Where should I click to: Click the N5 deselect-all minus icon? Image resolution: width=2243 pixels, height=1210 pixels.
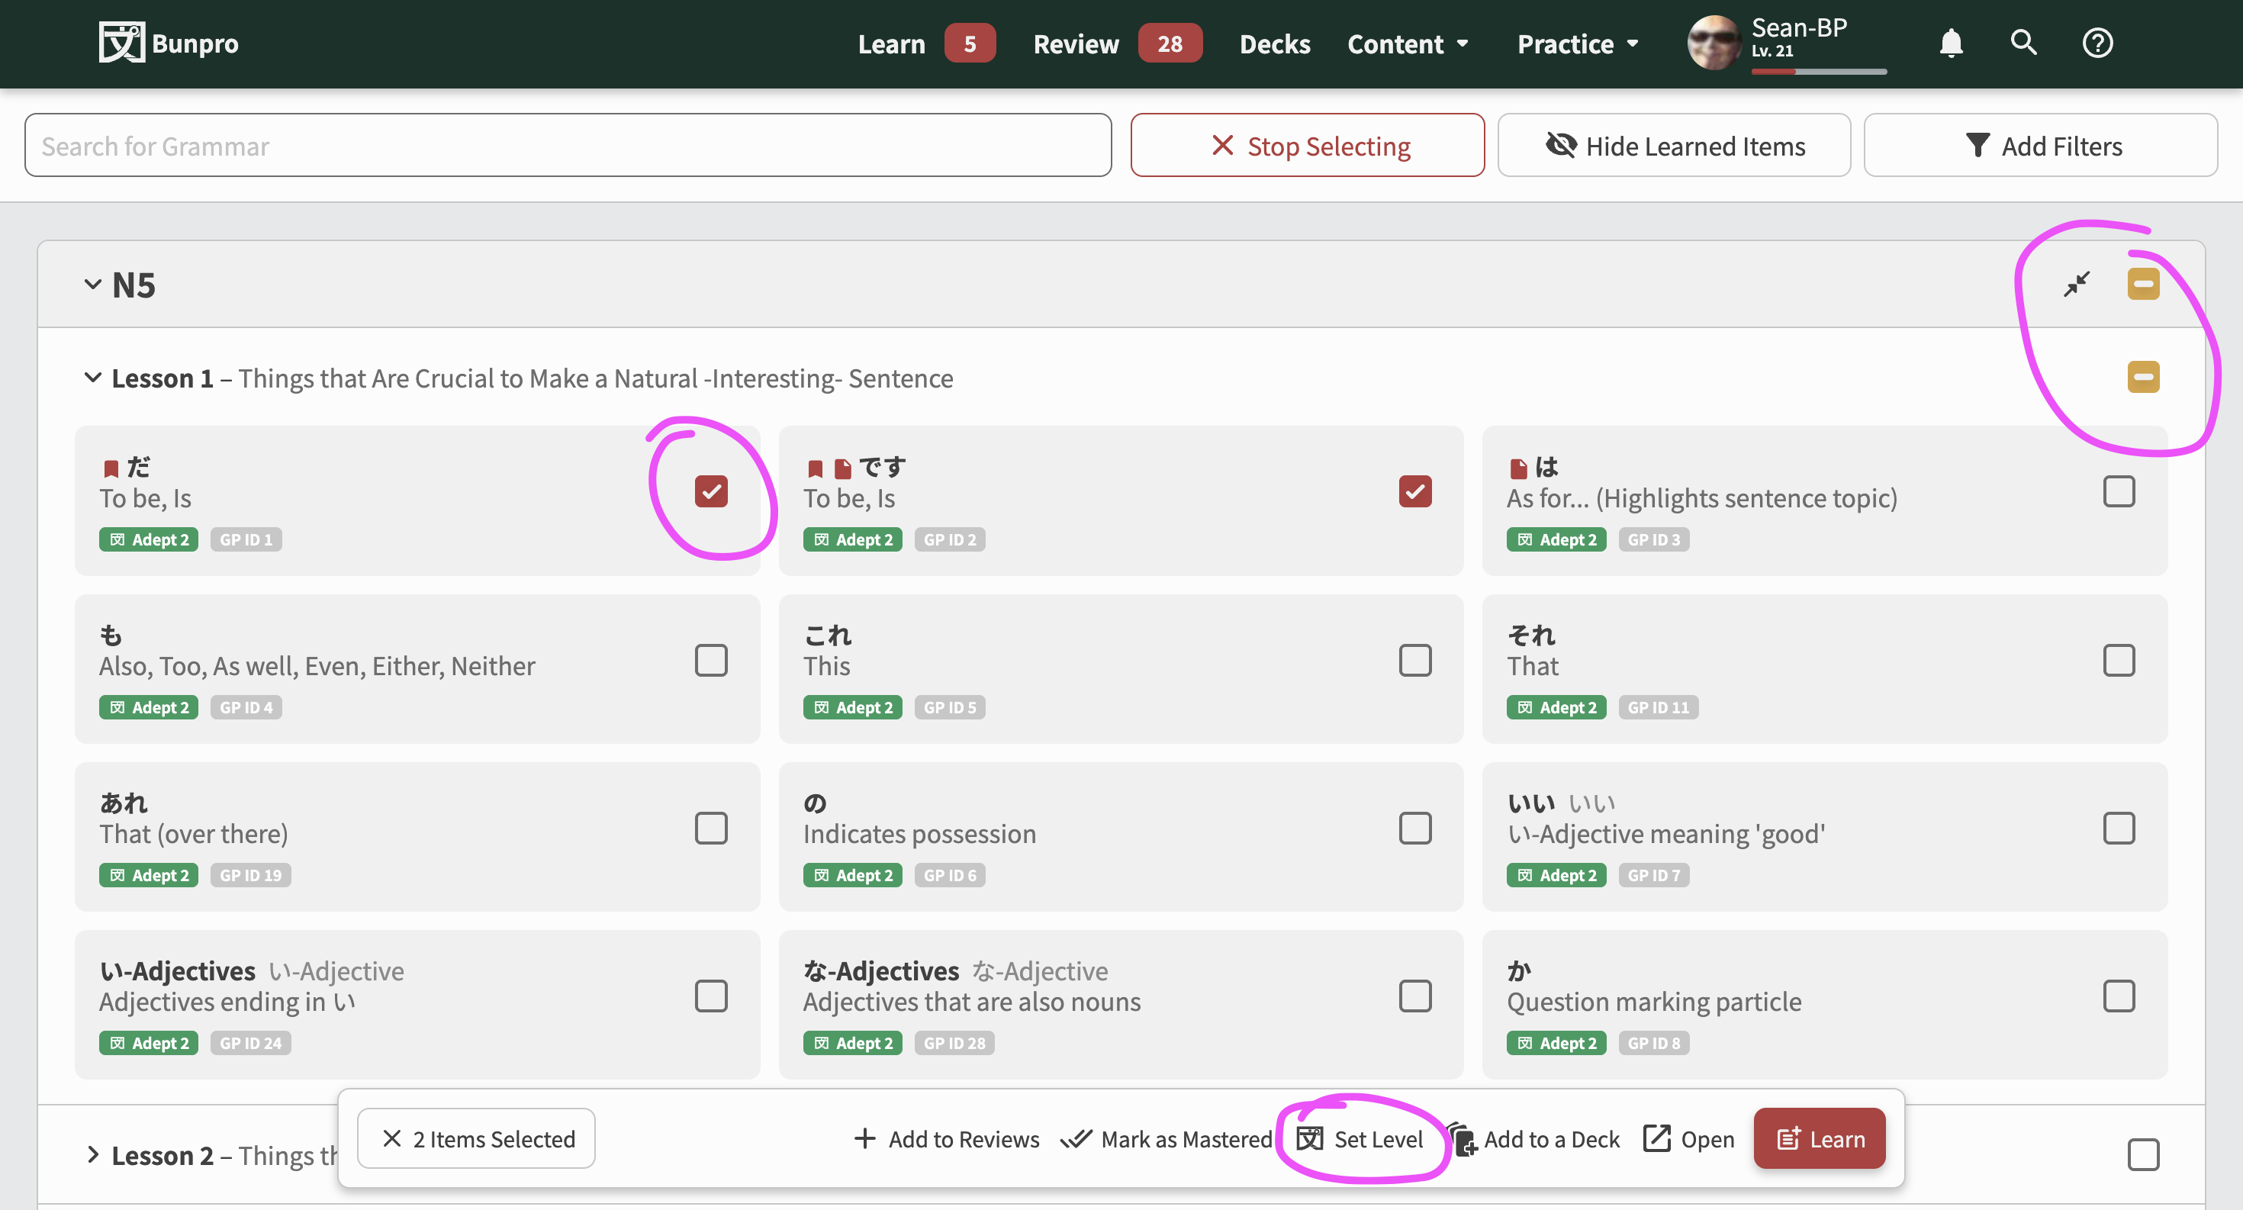coord(2143,284)
